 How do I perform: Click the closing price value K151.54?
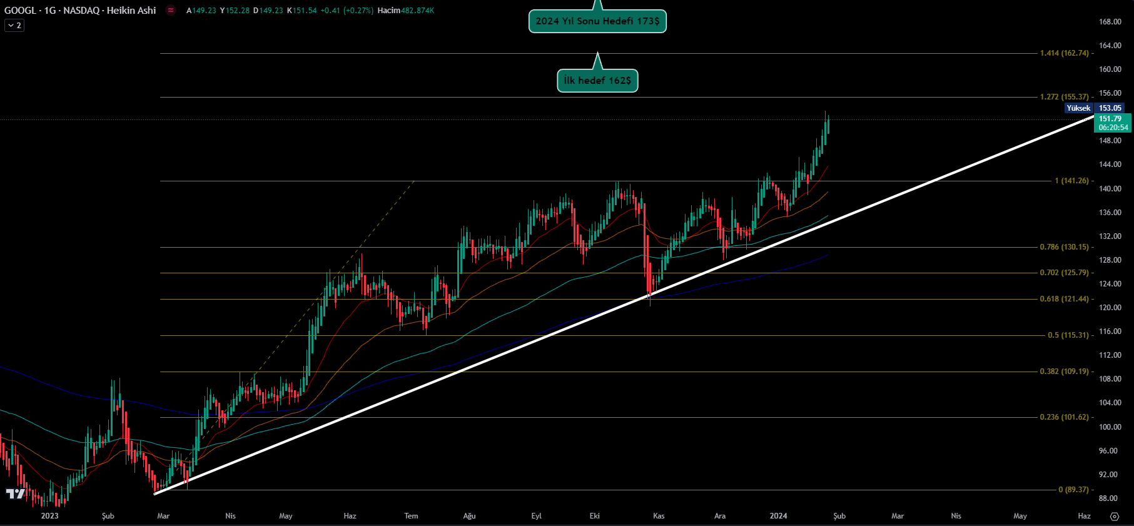click(302, 11)
